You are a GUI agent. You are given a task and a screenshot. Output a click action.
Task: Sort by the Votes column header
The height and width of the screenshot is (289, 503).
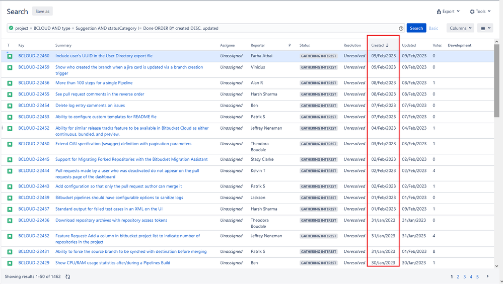437,45
